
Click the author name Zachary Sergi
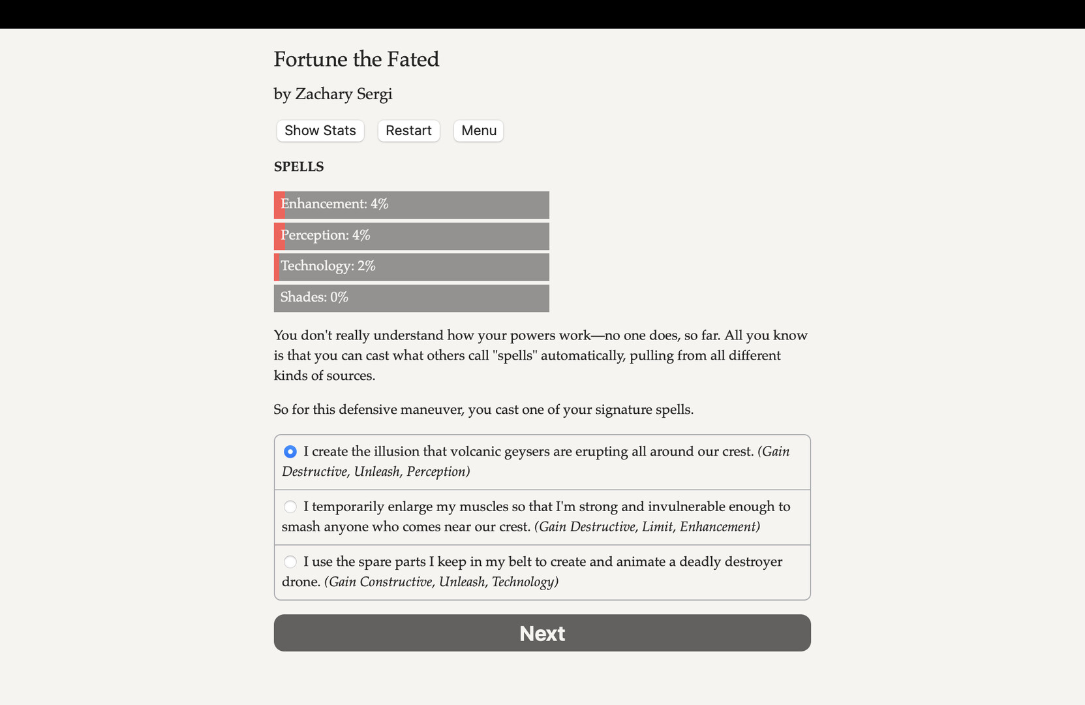pos(333,93)
